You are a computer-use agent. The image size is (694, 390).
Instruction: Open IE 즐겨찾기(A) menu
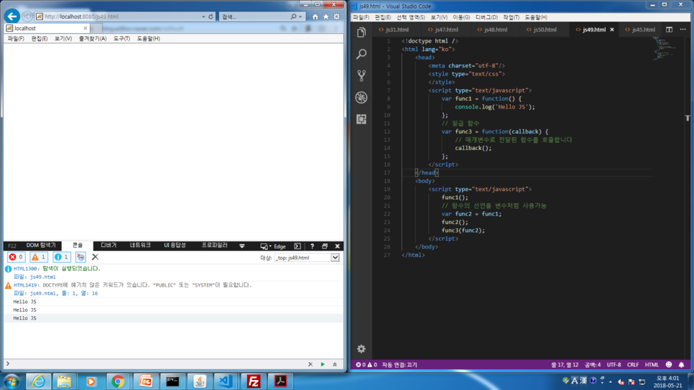pos(93,39)
